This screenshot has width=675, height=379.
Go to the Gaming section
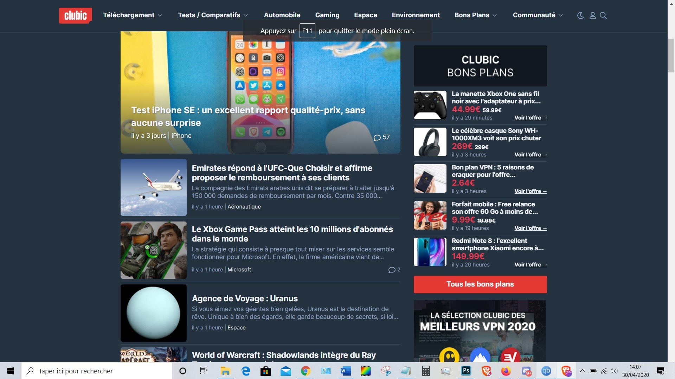[x=327, y=15]
